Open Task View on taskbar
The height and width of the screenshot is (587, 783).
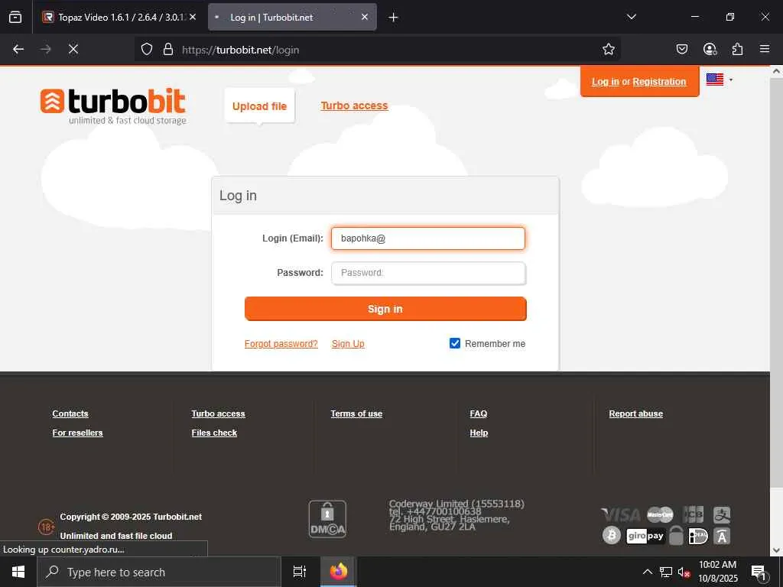tap(300, 572)
